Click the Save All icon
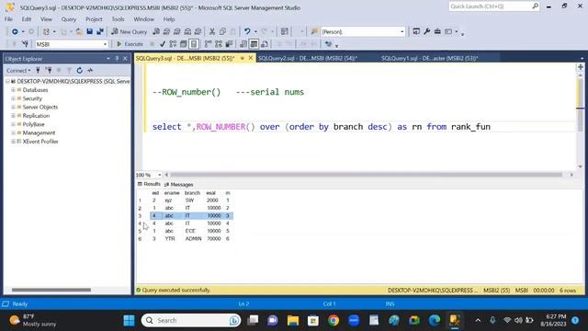This screenshot has height=331, width=588. (100, 31)
